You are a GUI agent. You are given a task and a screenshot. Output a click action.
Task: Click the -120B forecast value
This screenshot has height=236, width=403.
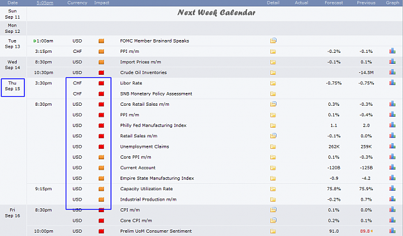334,168
